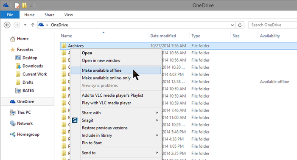Go up one folder level
This screenshot has height=160, width=297.
(x=33, y=25)
